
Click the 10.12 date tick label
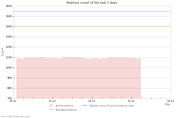click(x=13, y=101)
